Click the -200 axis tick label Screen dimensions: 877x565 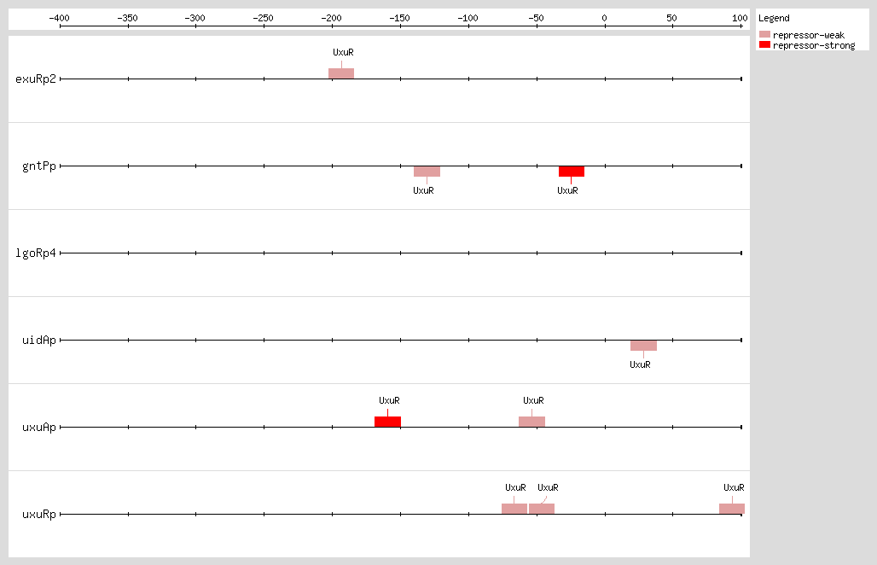(332, 18)
